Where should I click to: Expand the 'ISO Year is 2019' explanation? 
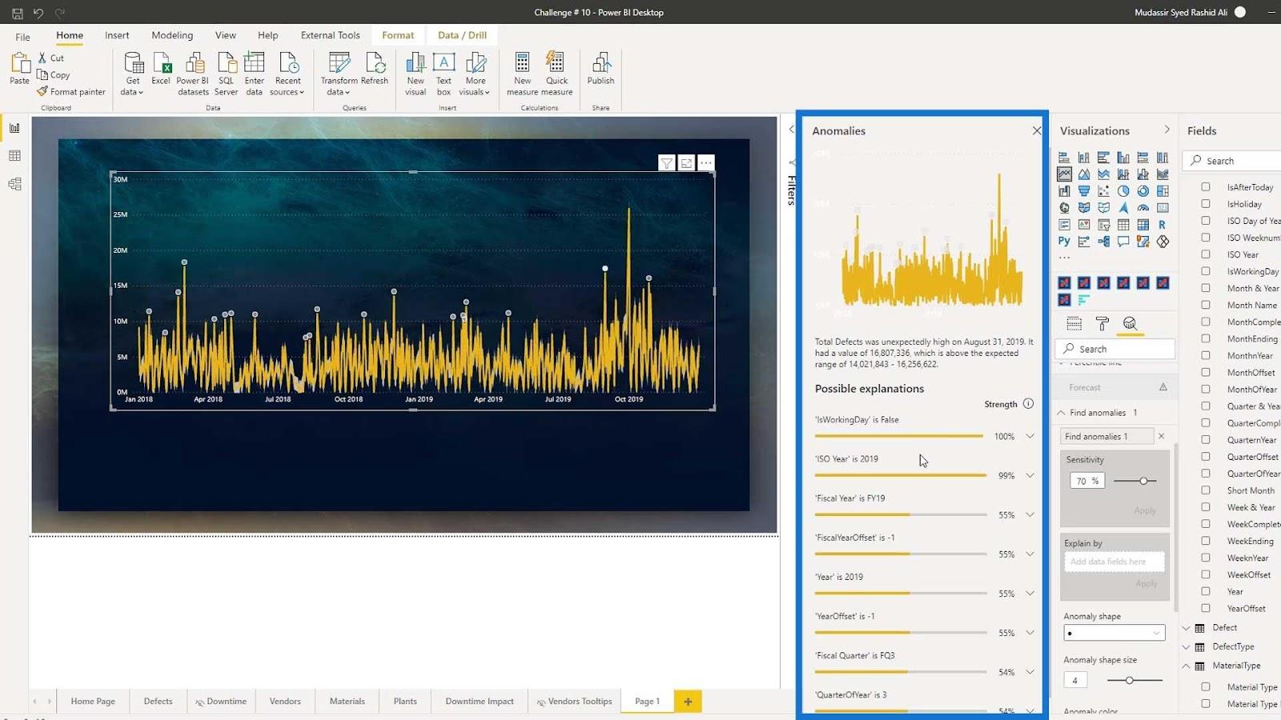point(1030,475)
